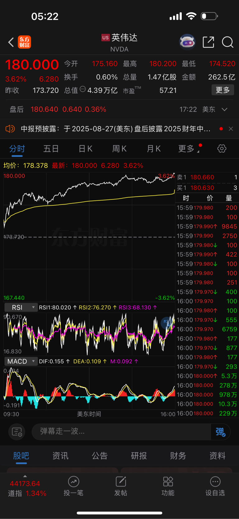Tap the 卖1 180.660 quote row
Viewport: 239px width, 519px height.
207,177
